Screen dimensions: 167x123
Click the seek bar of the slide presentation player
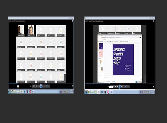point(119,84)
